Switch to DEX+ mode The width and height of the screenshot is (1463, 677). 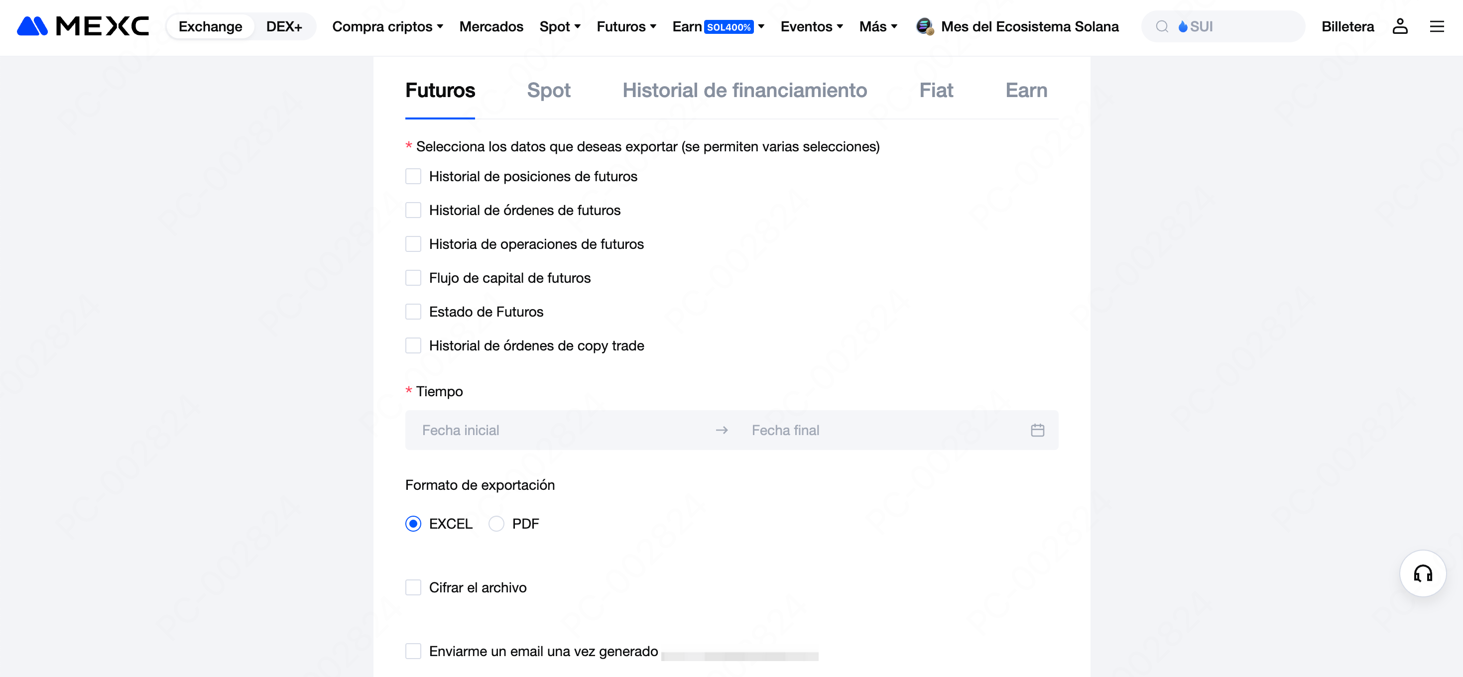[x=284, y=27]
